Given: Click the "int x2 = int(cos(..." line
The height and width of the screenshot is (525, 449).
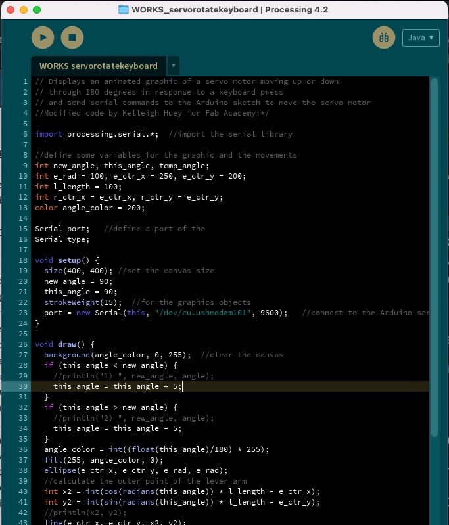Looking at the screenshot, I should 182,492.
